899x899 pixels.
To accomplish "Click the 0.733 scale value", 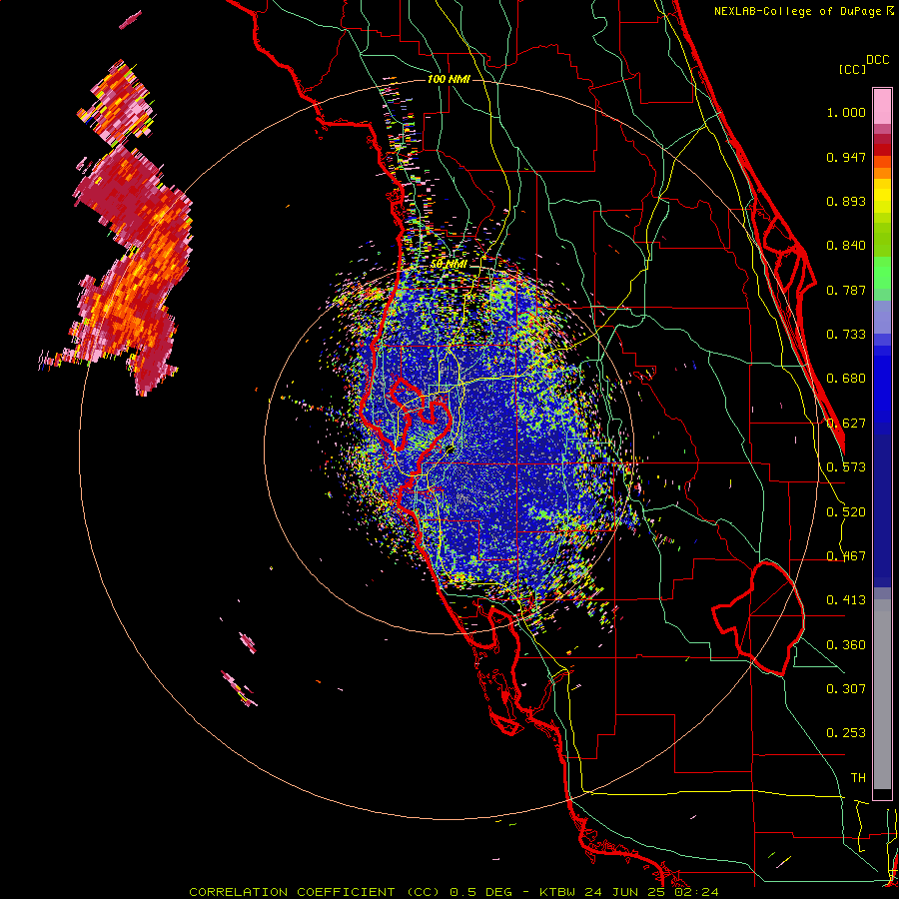I will [x=846, y=335].
